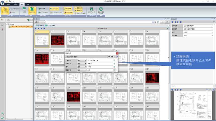Select the リスト file view icon
This screenshot has height=121, width=216.
24,10
